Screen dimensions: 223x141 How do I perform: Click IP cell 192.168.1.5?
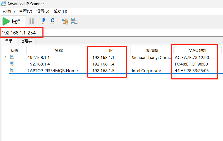103,70
